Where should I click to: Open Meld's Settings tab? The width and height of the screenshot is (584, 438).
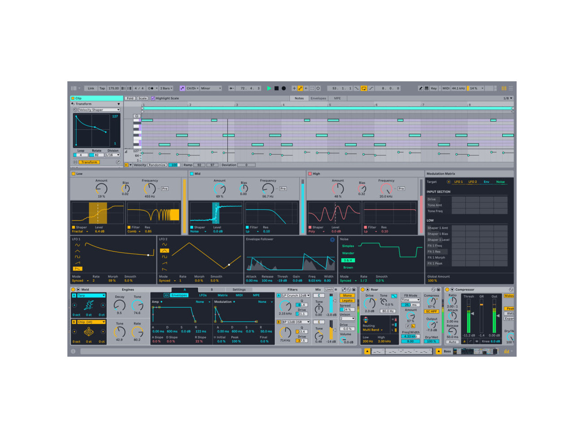(x=239, y=289)
